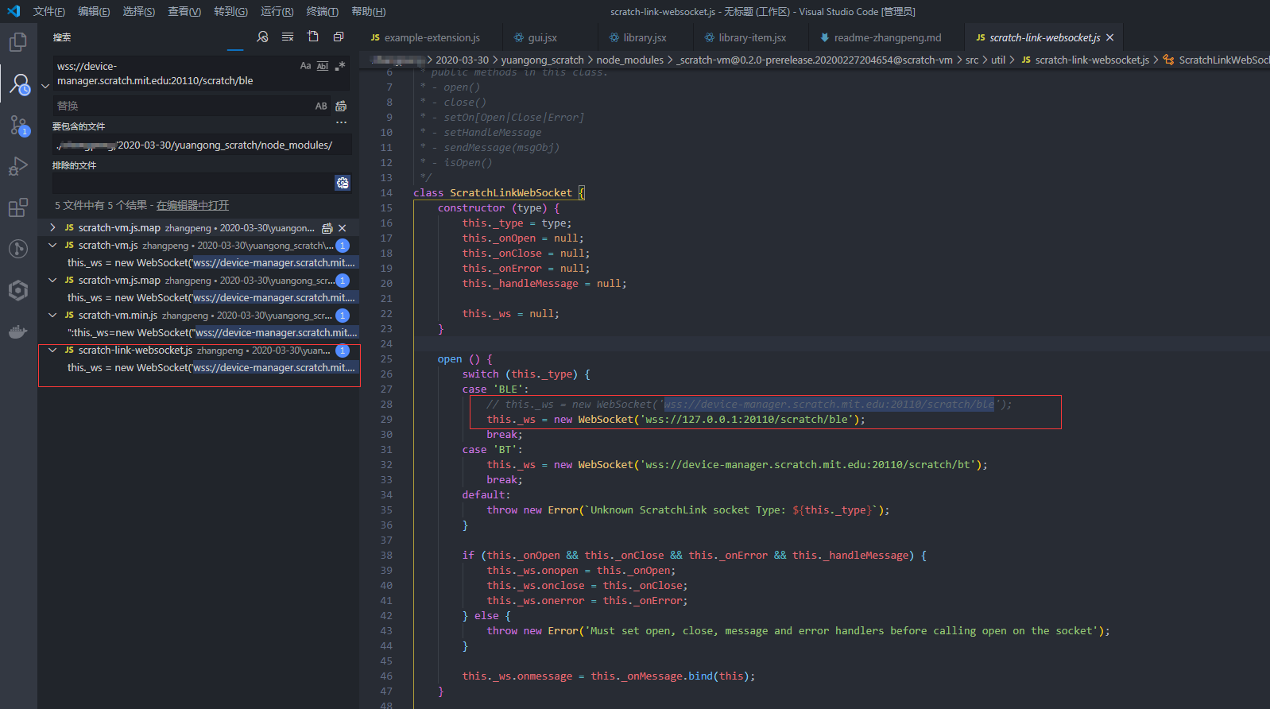
Task: Open the 编辑(E) menu
Action: [x=94, y=11]
